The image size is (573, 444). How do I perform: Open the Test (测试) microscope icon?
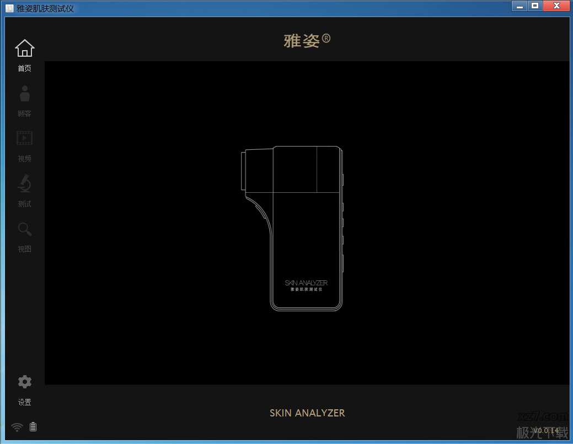tap(24, 183)
